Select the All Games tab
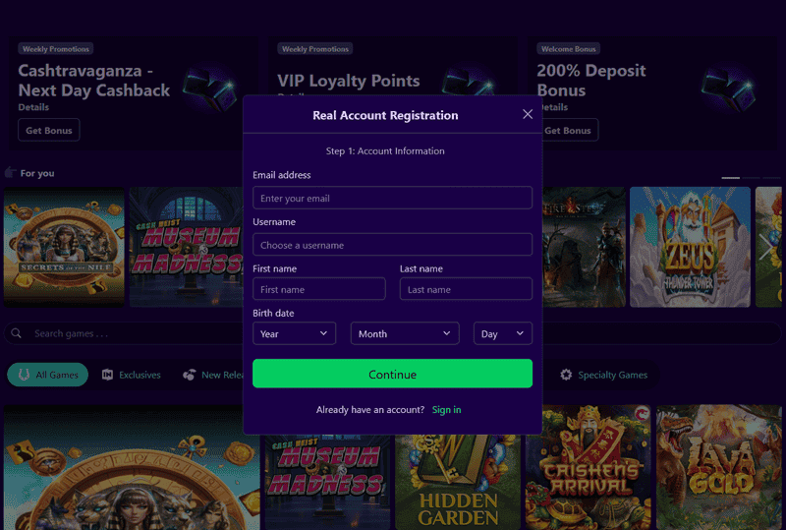786x530 pixels. coord(47,375)
